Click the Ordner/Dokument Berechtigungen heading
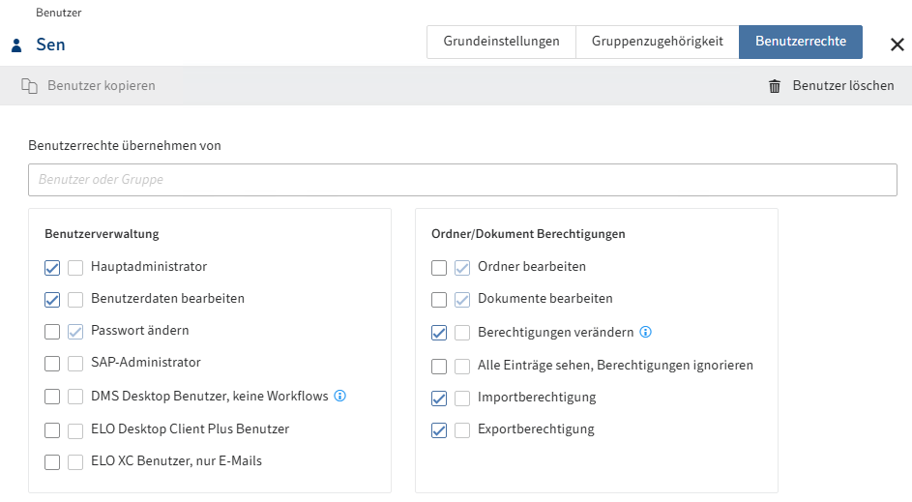The width and height of the screenshot is (912, 502). (528, 234)
